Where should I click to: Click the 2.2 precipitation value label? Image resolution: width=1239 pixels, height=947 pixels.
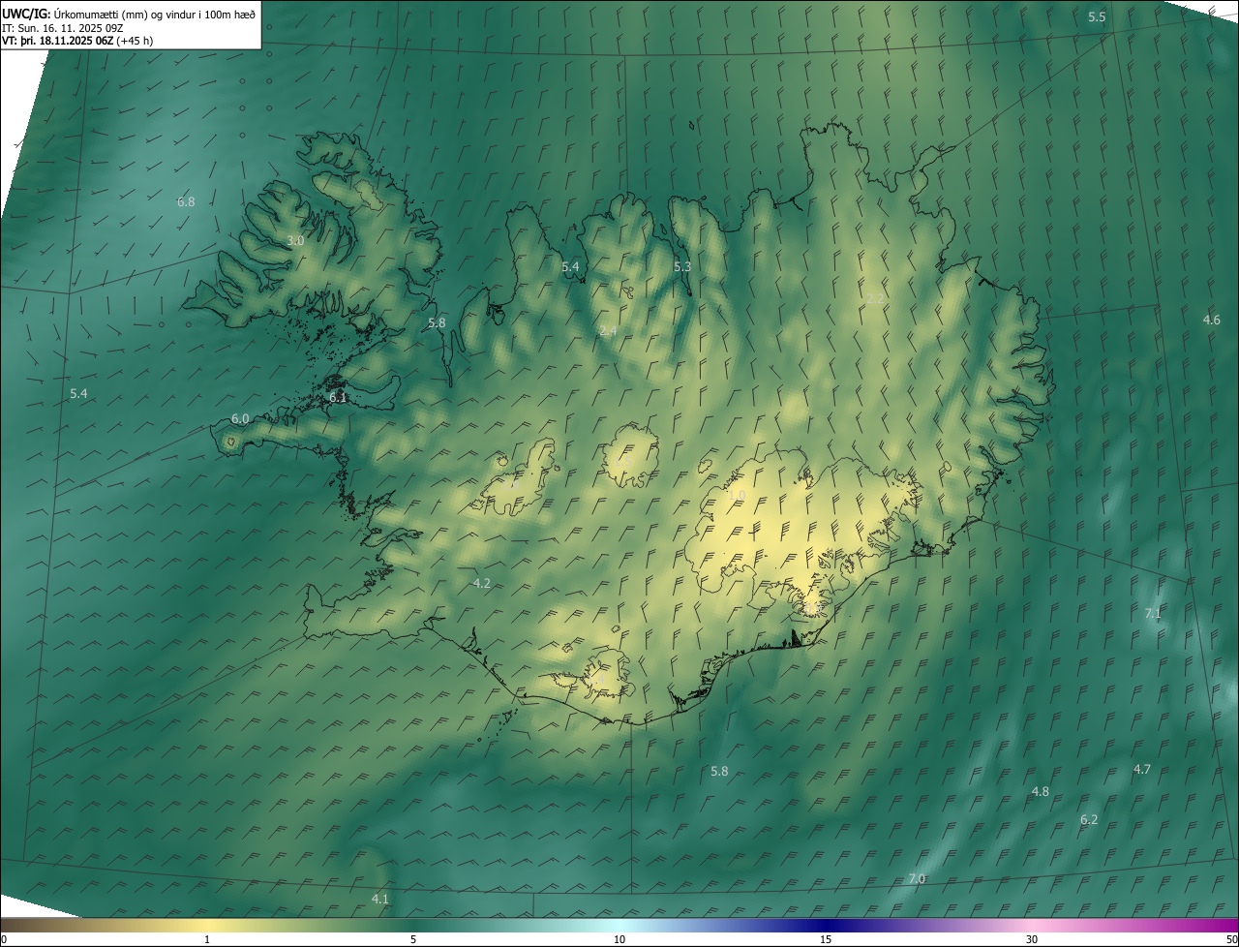click(875, 298)
